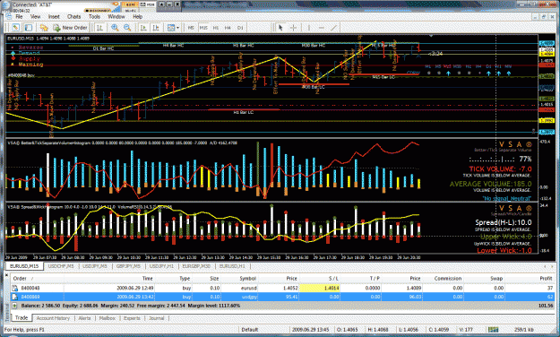Open the Insert menu

(54, 17)
